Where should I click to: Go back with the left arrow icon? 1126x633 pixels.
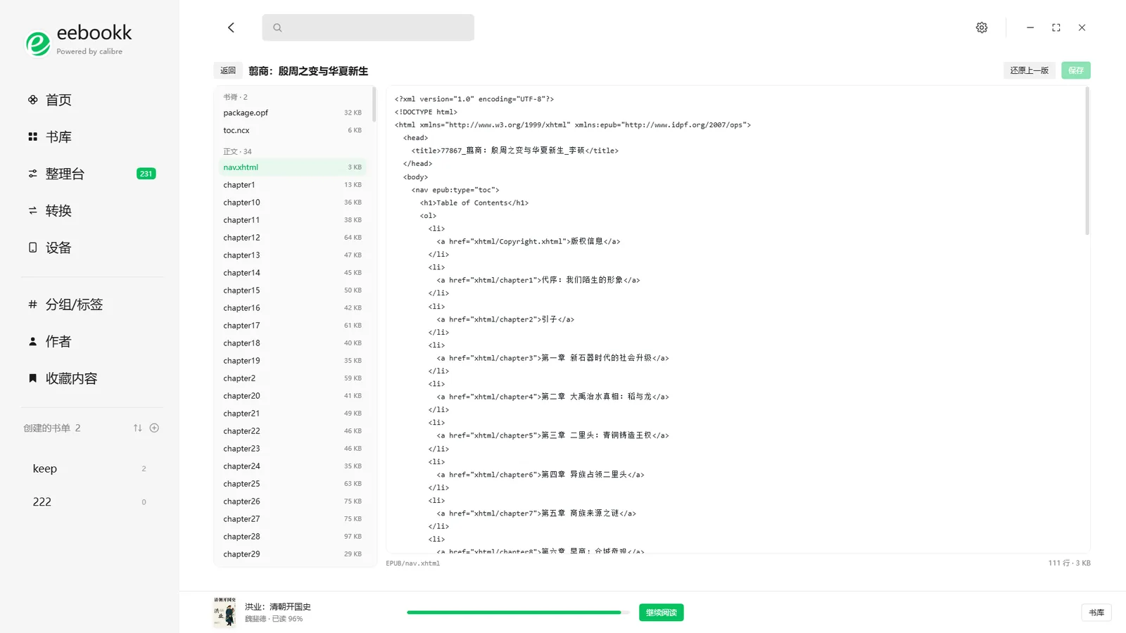click(231, 27)
